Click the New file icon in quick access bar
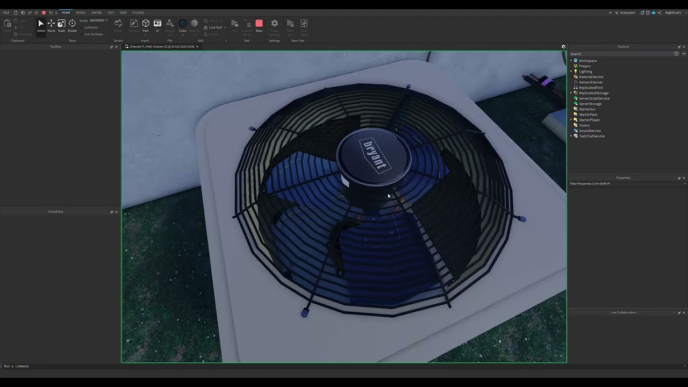This screenshot has height=387, width=688. [16, 12]
